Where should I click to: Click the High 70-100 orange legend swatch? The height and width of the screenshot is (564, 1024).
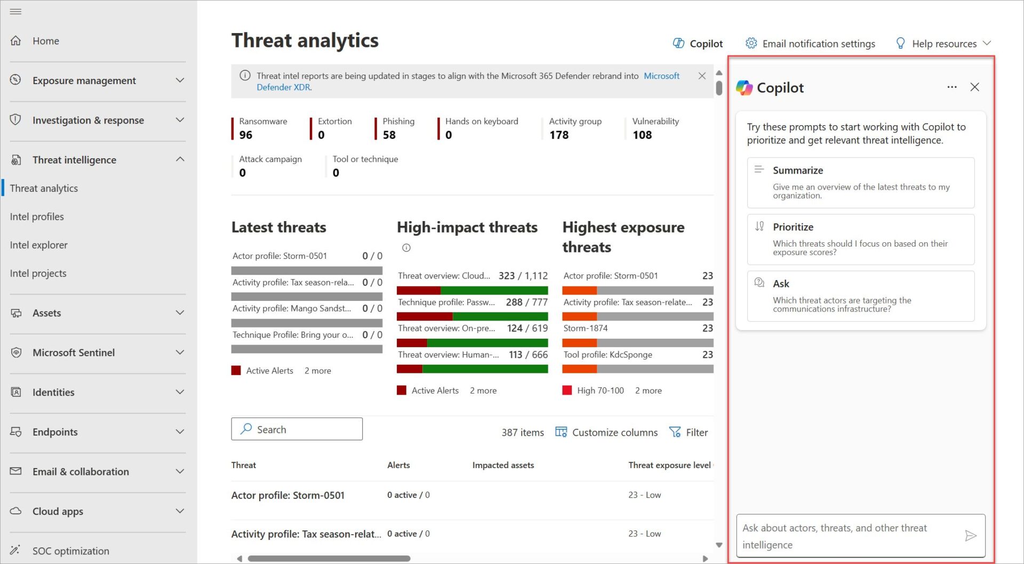pyautogui.click(x=566, y=390)
